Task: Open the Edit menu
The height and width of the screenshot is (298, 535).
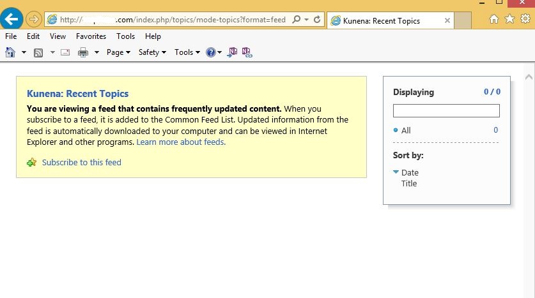Action: (33, 36)
